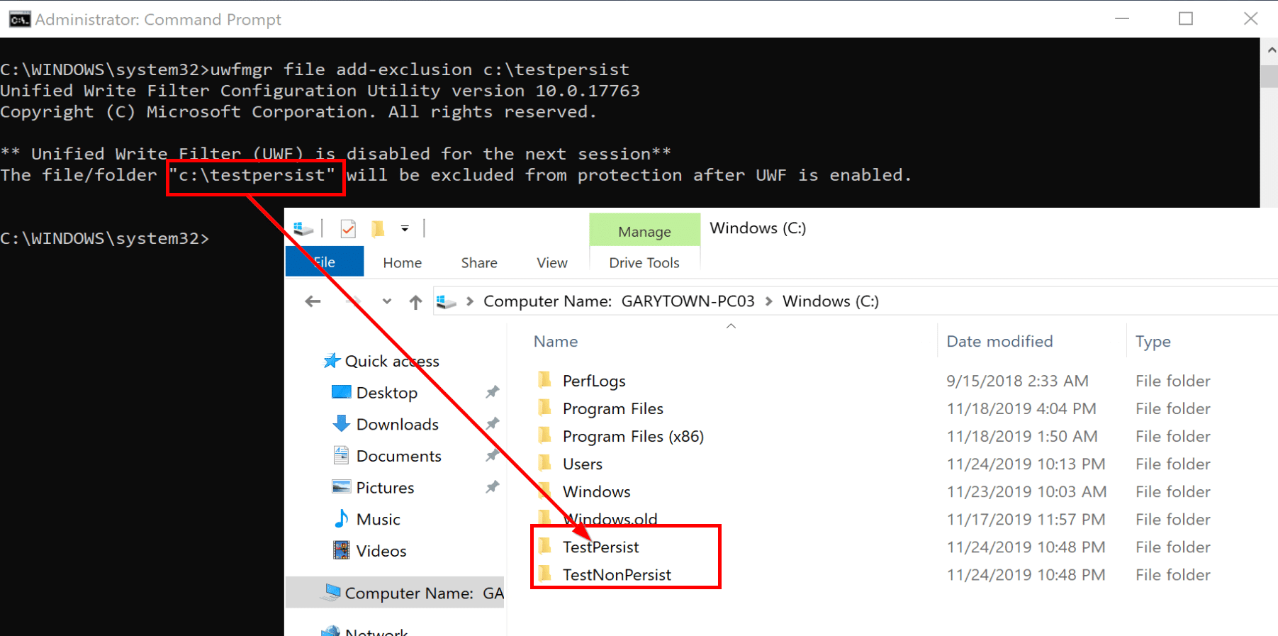The height and width of the screenshot is (636, 1278).
Task: Open the Customize Quick Access Toolbar dropdown
Action: pyautogui.click(x=405, y=228)
